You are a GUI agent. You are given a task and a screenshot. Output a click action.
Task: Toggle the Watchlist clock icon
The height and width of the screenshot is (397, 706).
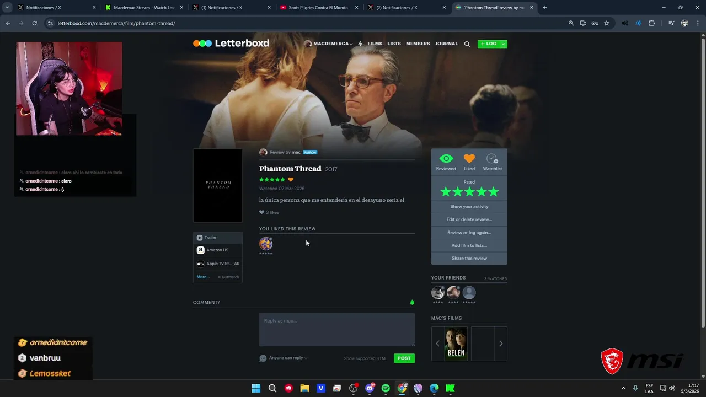click(x=493, y=159)
